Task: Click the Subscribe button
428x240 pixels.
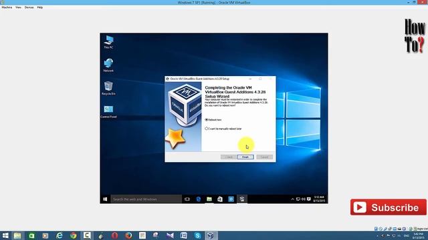Action: [x=388, y=207]
